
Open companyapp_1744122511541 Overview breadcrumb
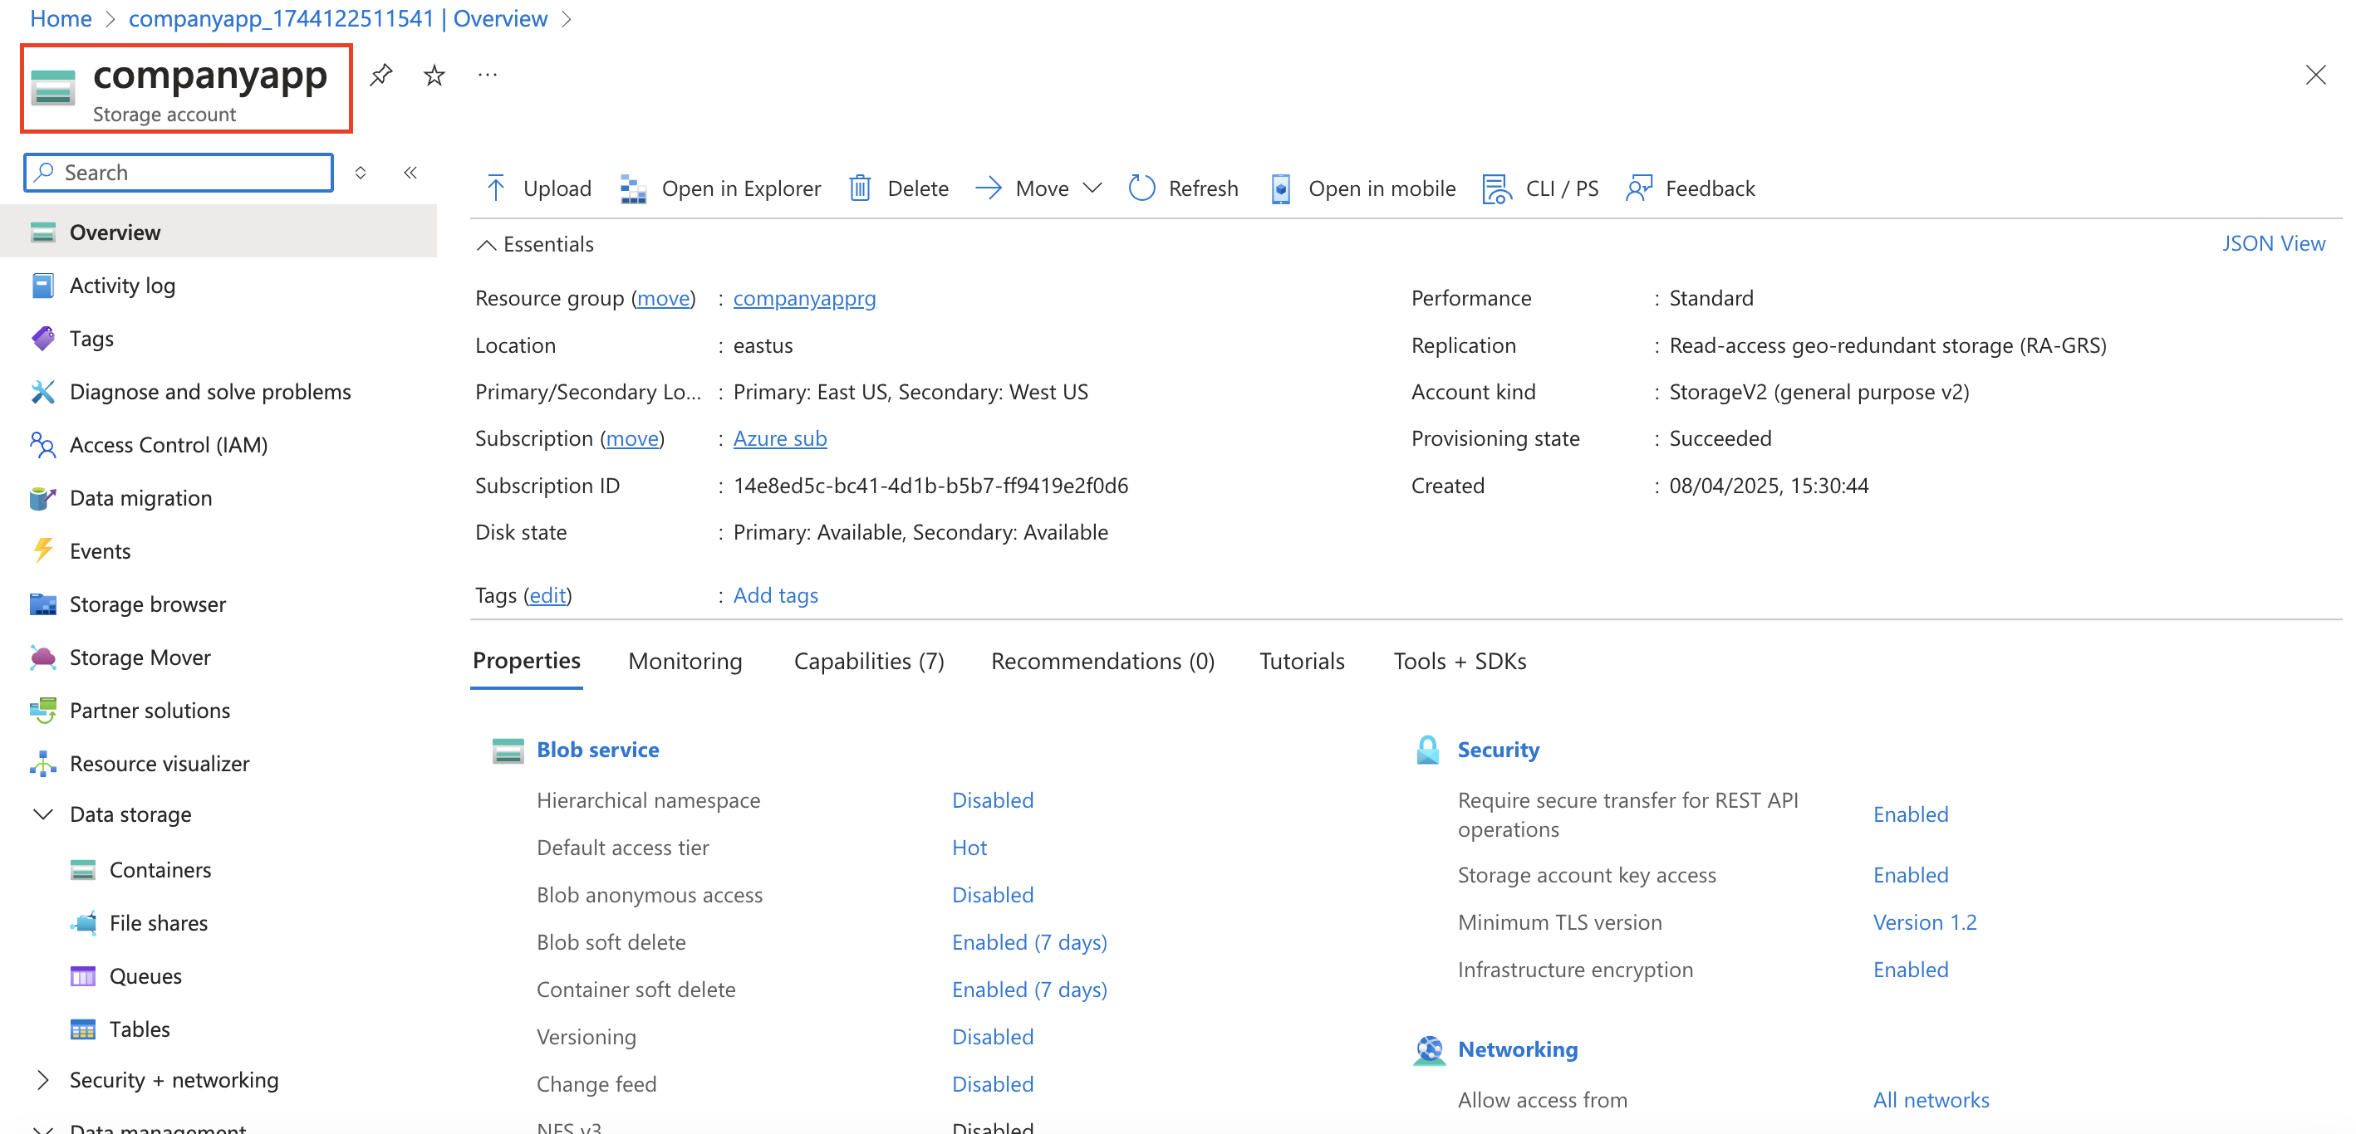point(337,18)
